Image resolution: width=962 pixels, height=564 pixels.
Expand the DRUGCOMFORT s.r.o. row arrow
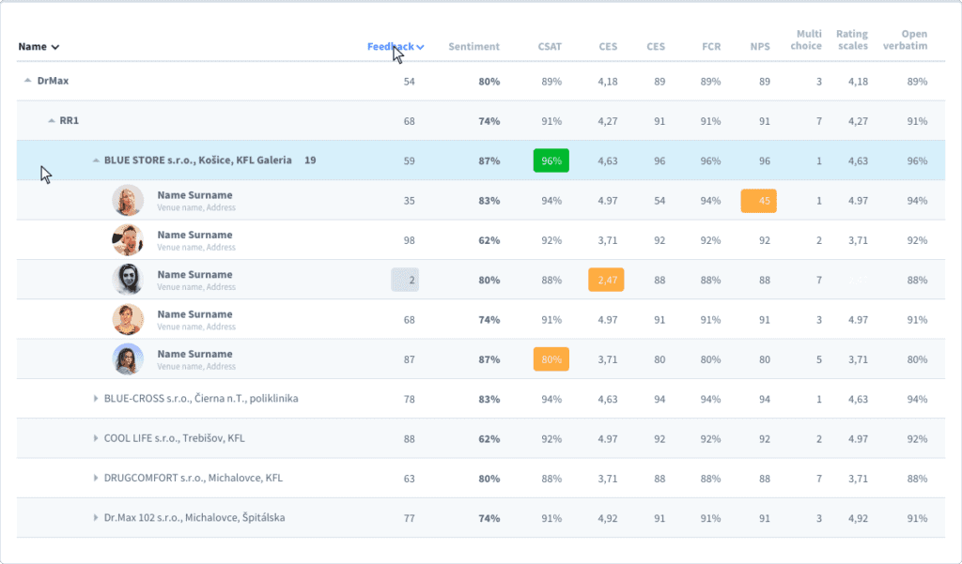(x=96, y=478)
